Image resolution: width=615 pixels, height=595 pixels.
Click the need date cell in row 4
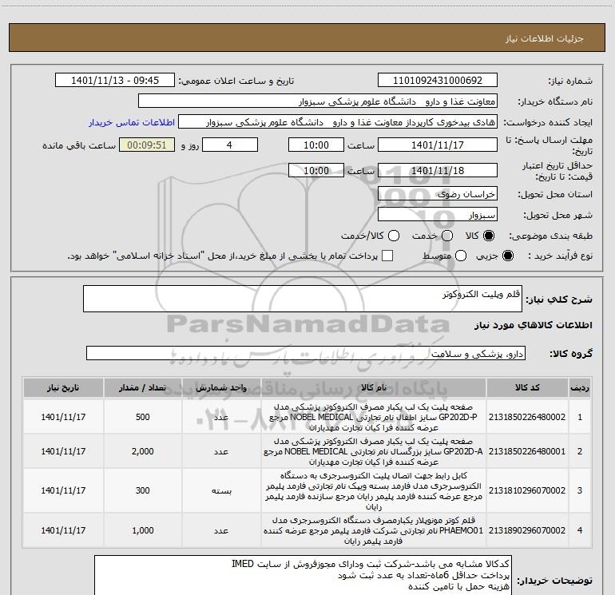coord(63,530)
